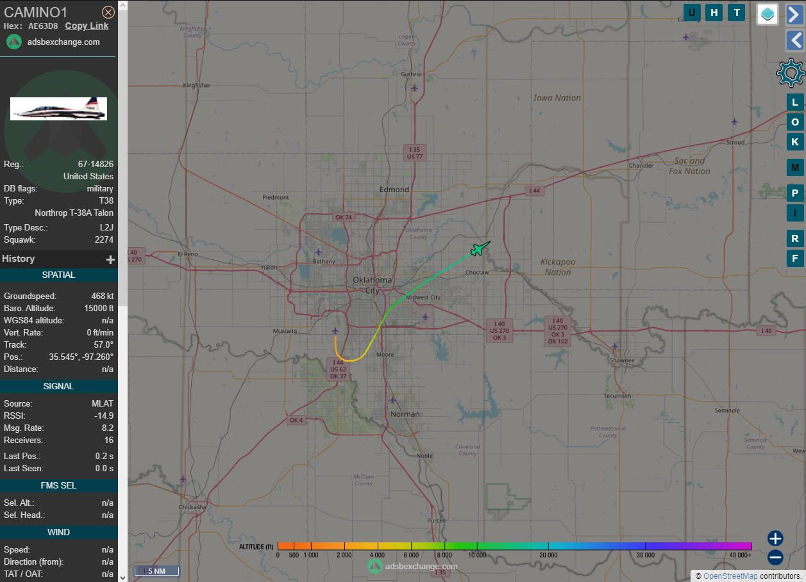The height and width of the screenshot is (582, 806).
Task: Open the map layers selector icon
Action: (768, 13)
